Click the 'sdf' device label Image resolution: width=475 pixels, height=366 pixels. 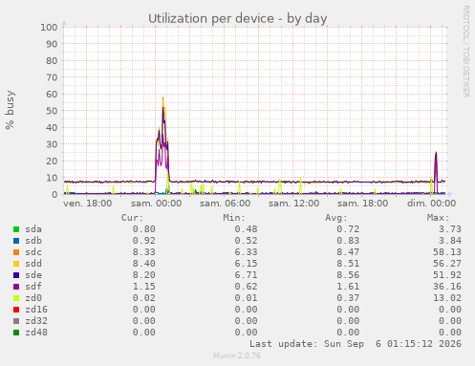(33, 287)
